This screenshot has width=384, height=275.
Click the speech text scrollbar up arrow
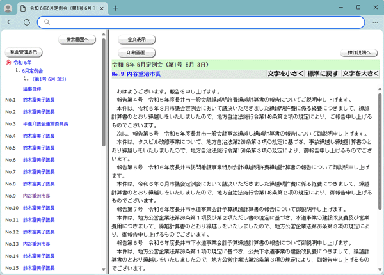pyautogui.click(x=380, y=89)
